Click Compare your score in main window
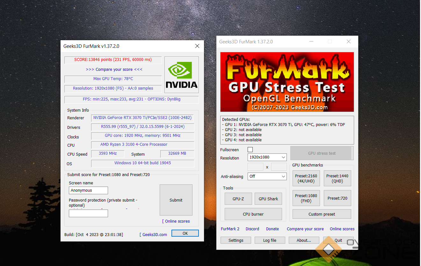The width and height of the screenshot is (421, 266). pos(305,229)
